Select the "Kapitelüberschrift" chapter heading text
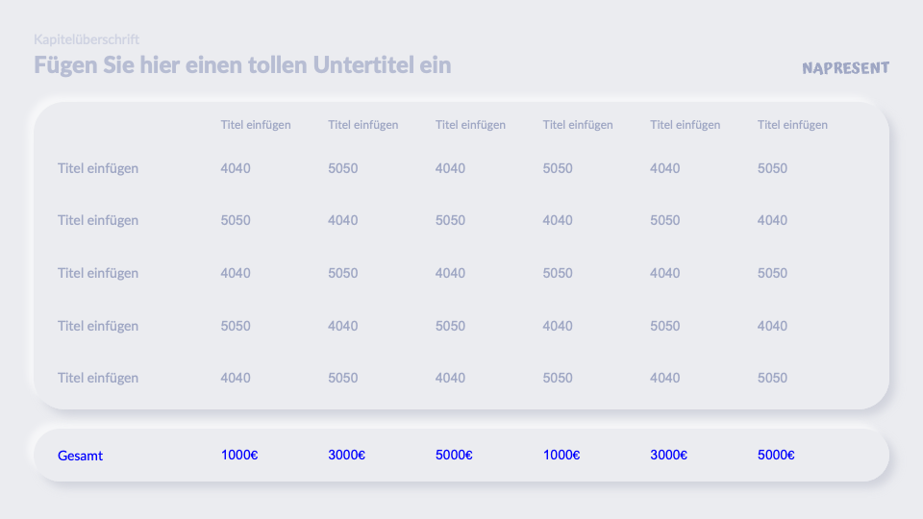The width and height of the screenshot is (923, 519). 87,39
